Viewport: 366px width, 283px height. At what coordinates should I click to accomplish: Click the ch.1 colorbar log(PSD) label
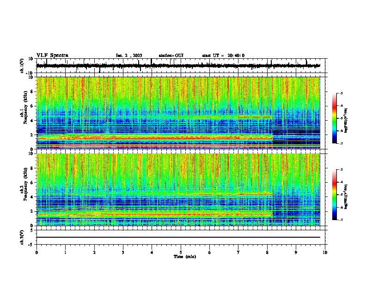pos(346,120)
